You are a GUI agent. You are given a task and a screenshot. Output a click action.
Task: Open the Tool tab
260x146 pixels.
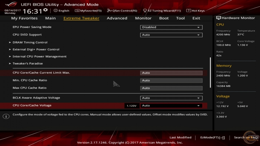180,18
